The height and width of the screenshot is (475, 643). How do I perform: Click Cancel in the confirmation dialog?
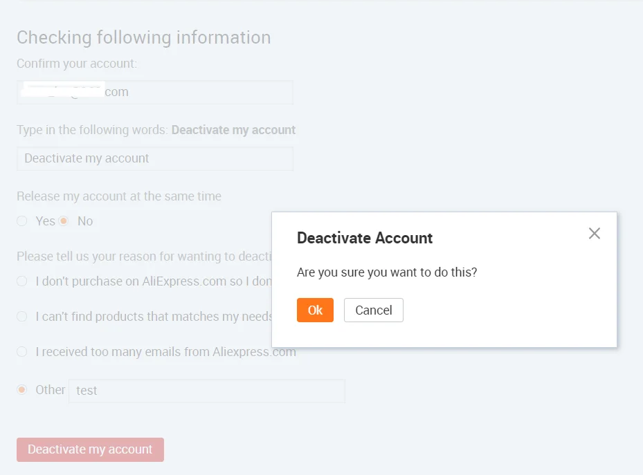(373, 310)
